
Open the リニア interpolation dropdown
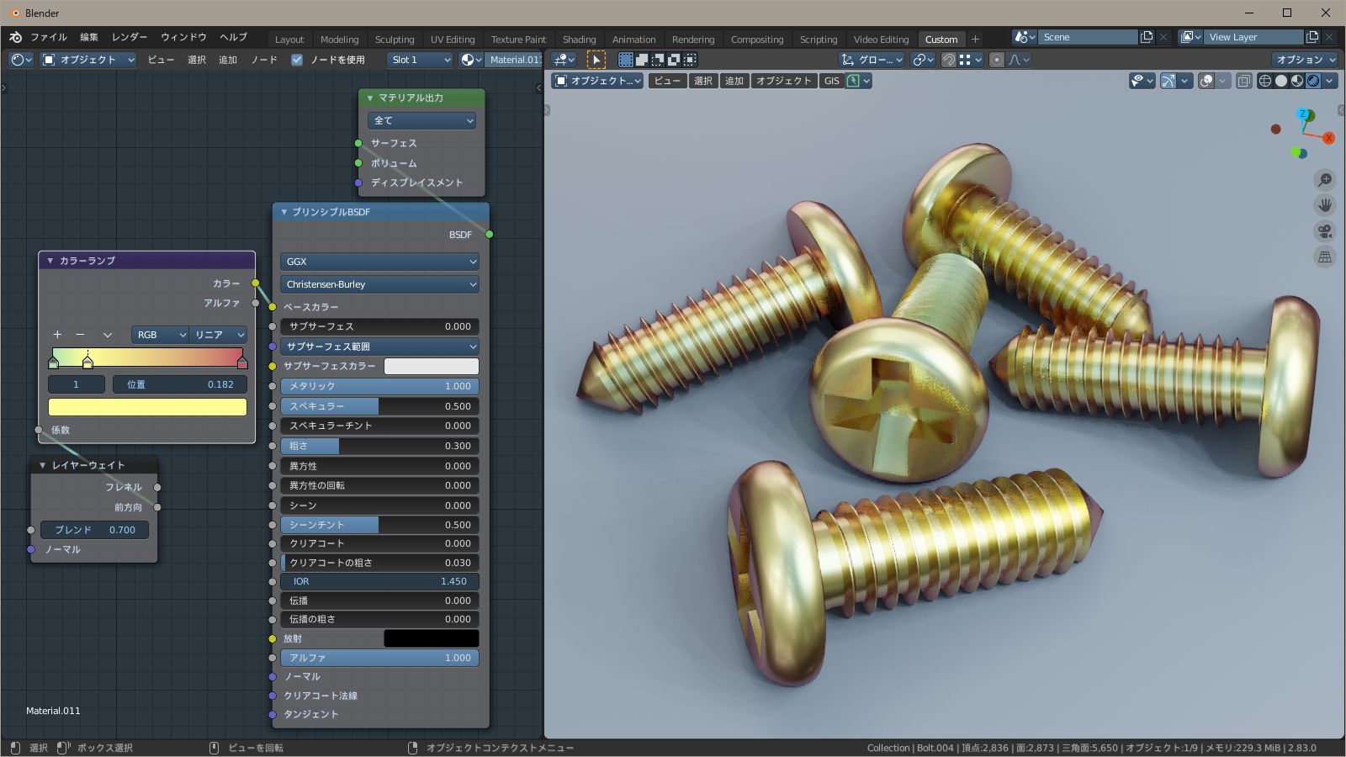(x=218, y=335)
